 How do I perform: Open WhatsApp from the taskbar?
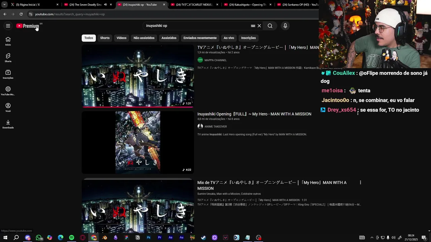click(39, 238)
